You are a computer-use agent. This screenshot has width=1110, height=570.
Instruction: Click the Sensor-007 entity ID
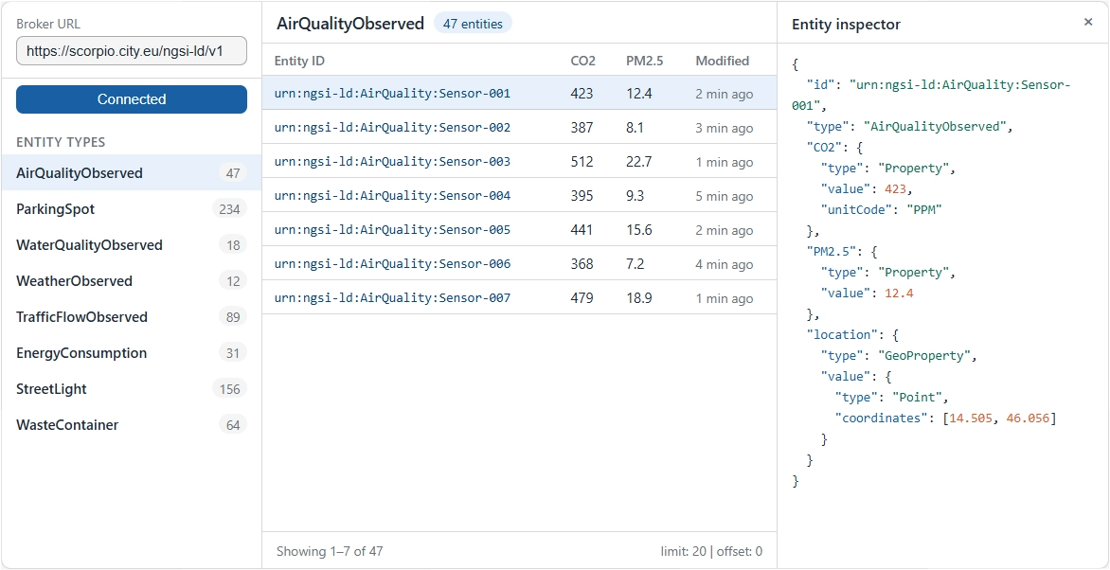pyautogui.click(x=392, y=298)
